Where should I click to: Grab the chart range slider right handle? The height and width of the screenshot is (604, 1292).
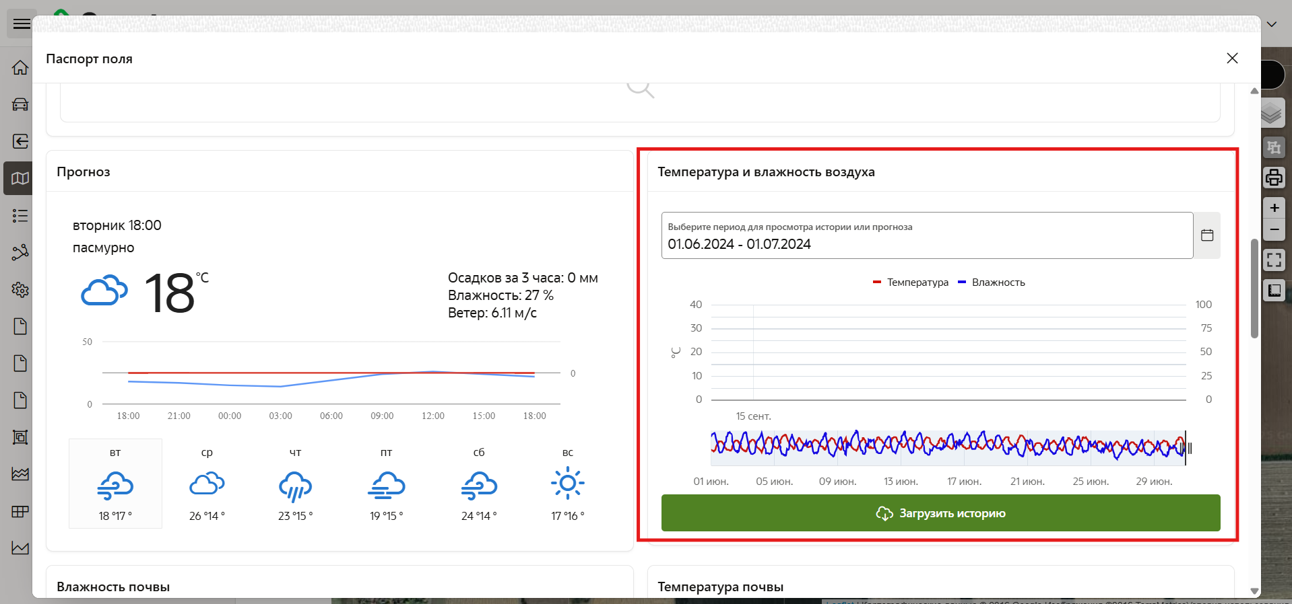tap(1189, 448)
